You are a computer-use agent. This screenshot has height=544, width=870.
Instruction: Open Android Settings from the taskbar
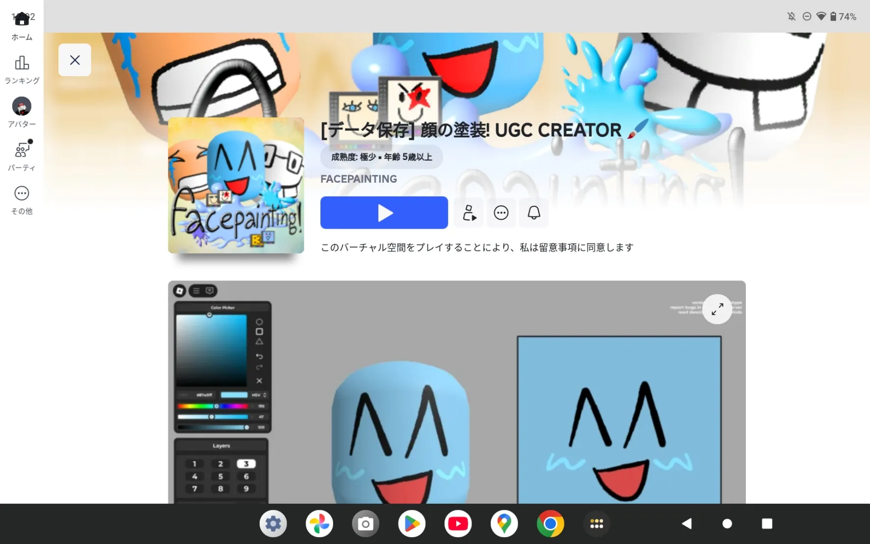coord(273,524)
